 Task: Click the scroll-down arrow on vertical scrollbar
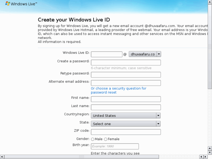(210, 153)
